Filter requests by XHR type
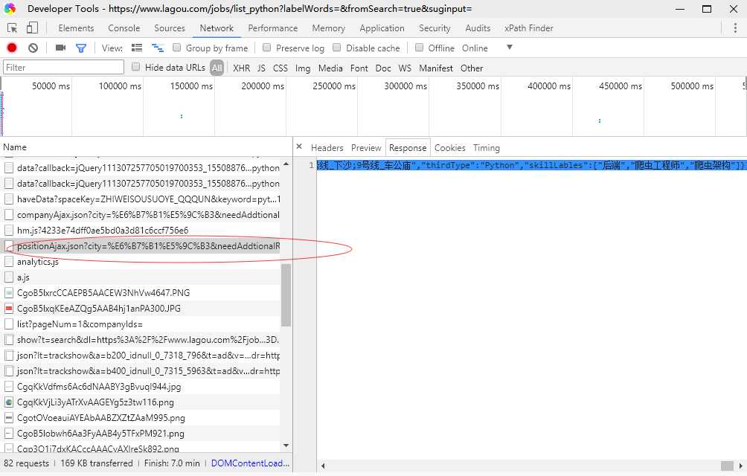The height and width of the screenshot is (476, 747). (242, 68)
